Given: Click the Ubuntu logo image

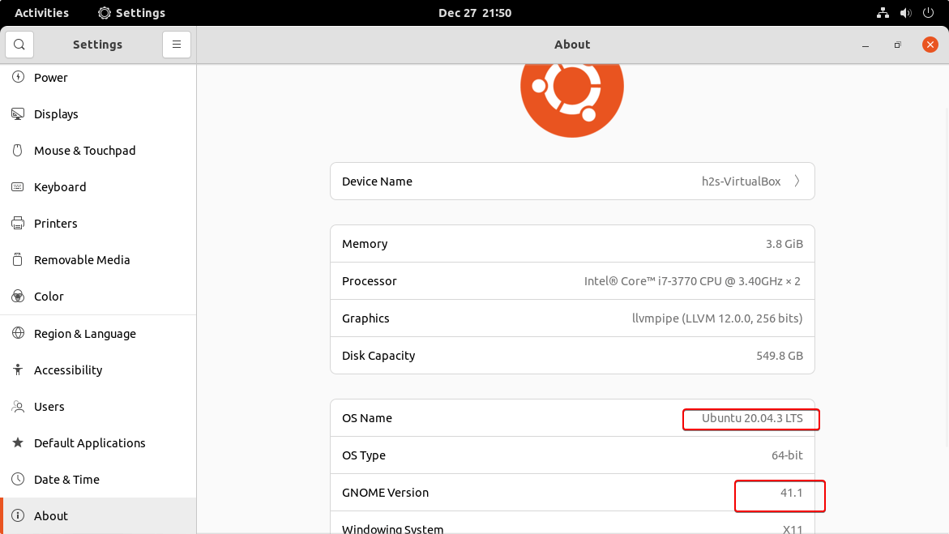Looking at the screenshot, I should pos(572,100).
